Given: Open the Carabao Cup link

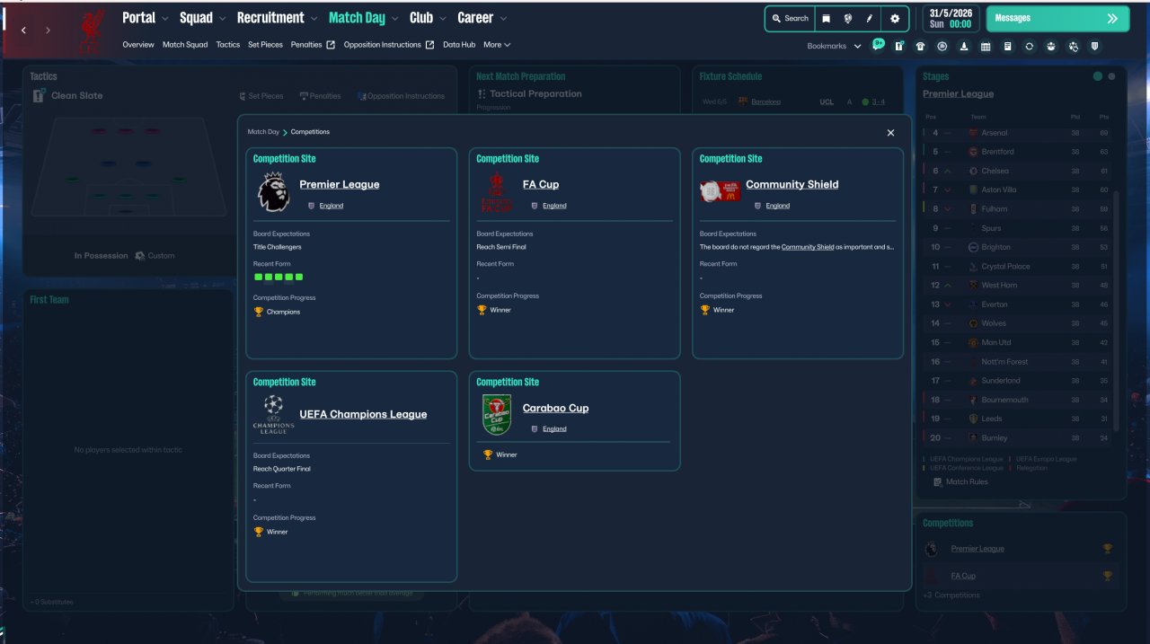Looking at the screenshot, I should click(556, 408).
